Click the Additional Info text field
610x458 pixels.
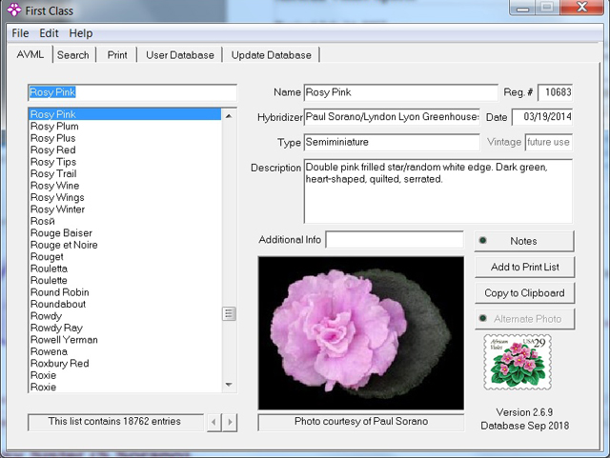coord(395,240)
